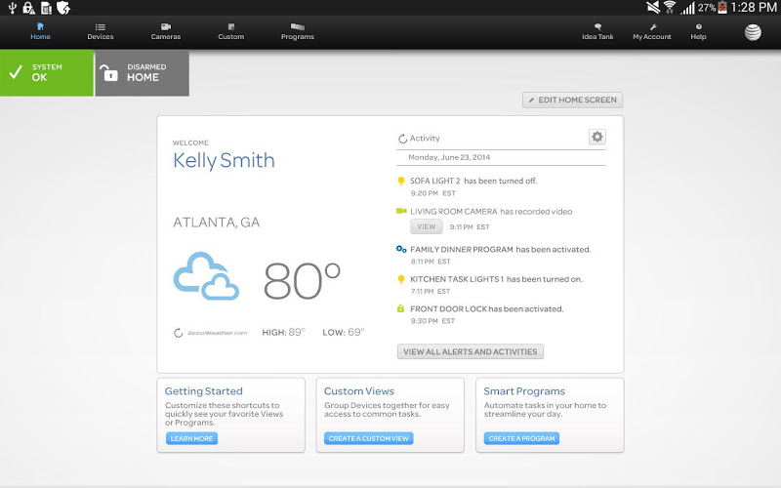
Task: Select the My Account menu label
Action: [x=652, y=37]
